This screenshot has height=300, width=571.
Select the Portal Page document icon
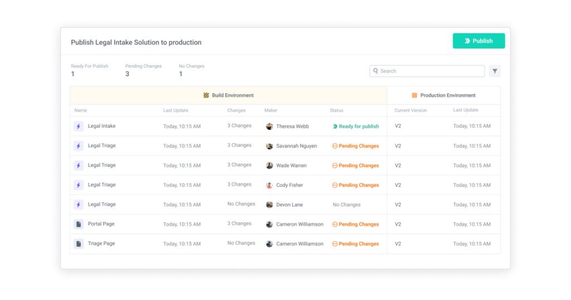tap(79, 224)
